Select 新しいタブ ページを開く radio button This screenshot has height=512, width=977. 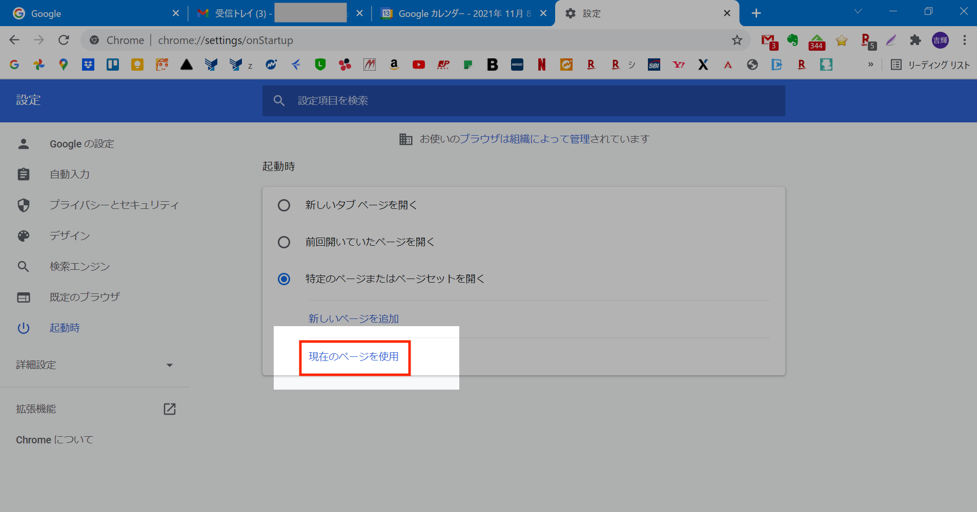pyautogui.click(x=284, y=205)
